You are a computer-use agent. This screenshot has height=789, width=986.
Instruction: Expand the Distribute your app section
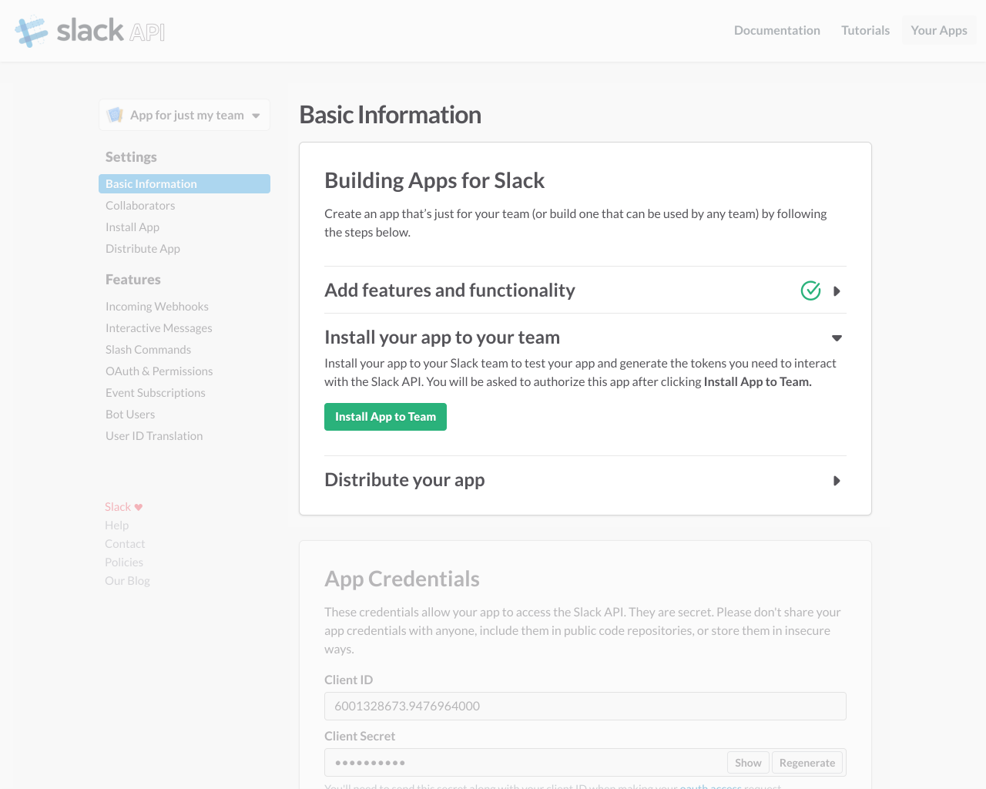tap(837, 481)
